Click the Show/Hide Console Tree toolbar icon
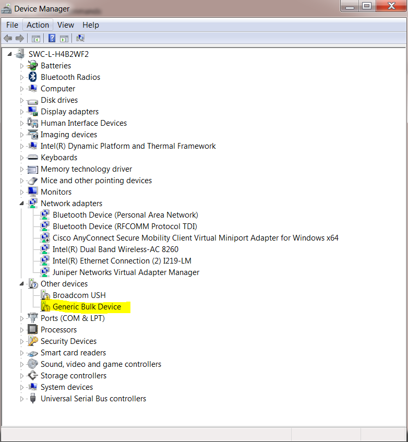This screenshot has height=442, width=408. [x=36, y=38]
